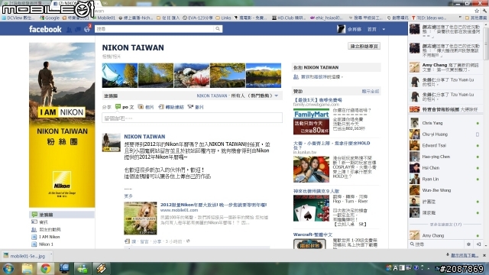This screenshot has height=275, width=489.
Task: Expand post with 更多 link
Action: click(128, 196)
